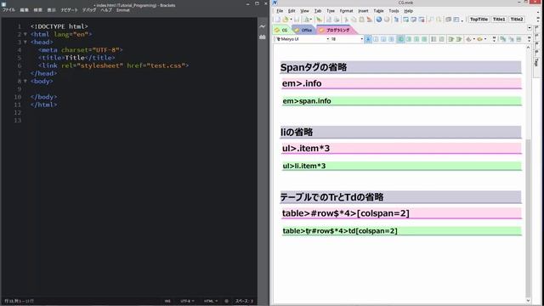Click the ul>.item*3 pink text line

coord(401,149)
